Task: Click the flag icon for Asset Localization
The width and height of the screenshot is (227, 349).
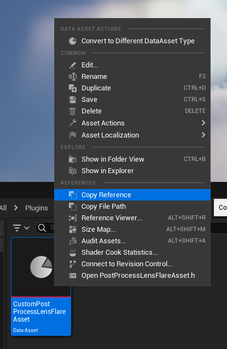Action: click(73, 135)
